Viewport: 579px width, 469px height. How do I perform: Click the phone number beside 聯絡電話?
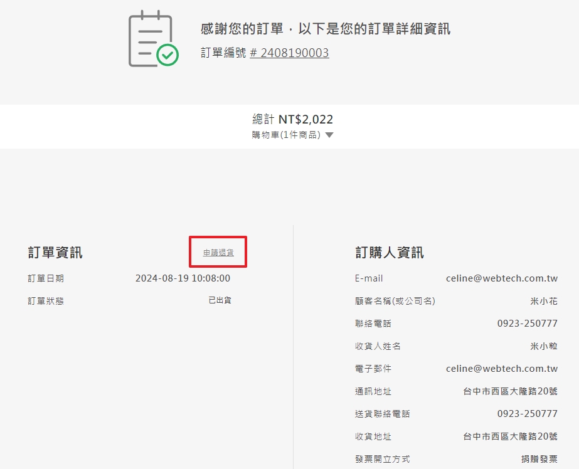coord(527,324)
